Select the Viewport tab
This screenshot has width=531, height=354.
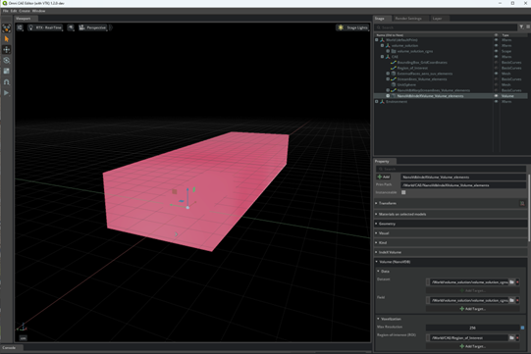click(x=24, y=19)
